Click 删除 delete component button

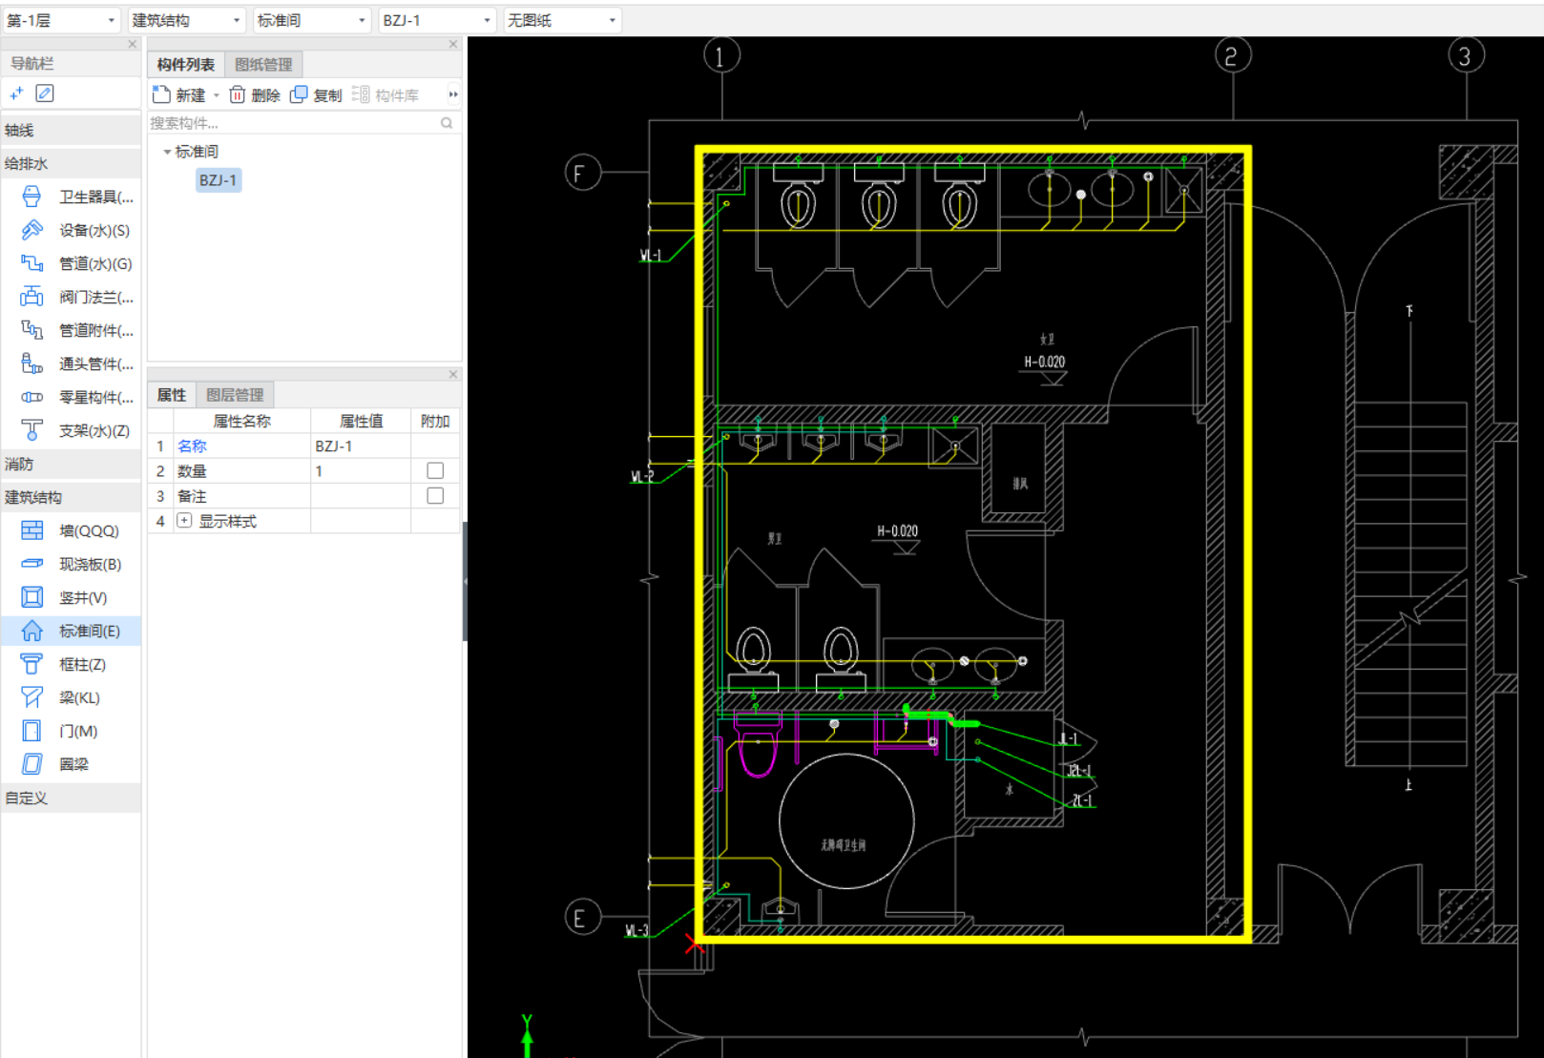pyautogui.click(x=255, y=94)
